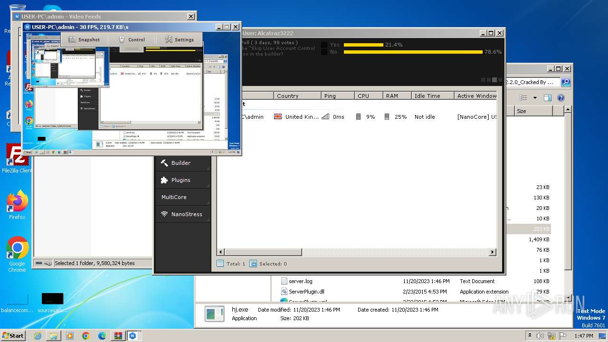The height and width of the screenshot is (342, 608).
Task: Click the ping signal bars icon
Action: point(325,117)
